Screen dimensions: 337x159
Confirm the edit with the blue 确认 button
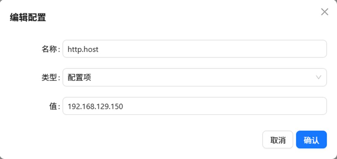311,139
